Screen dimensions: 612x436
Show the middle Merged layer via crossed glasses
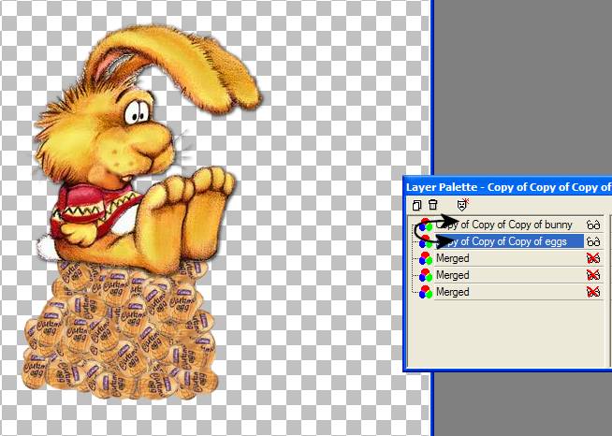[x=593, y=275]
